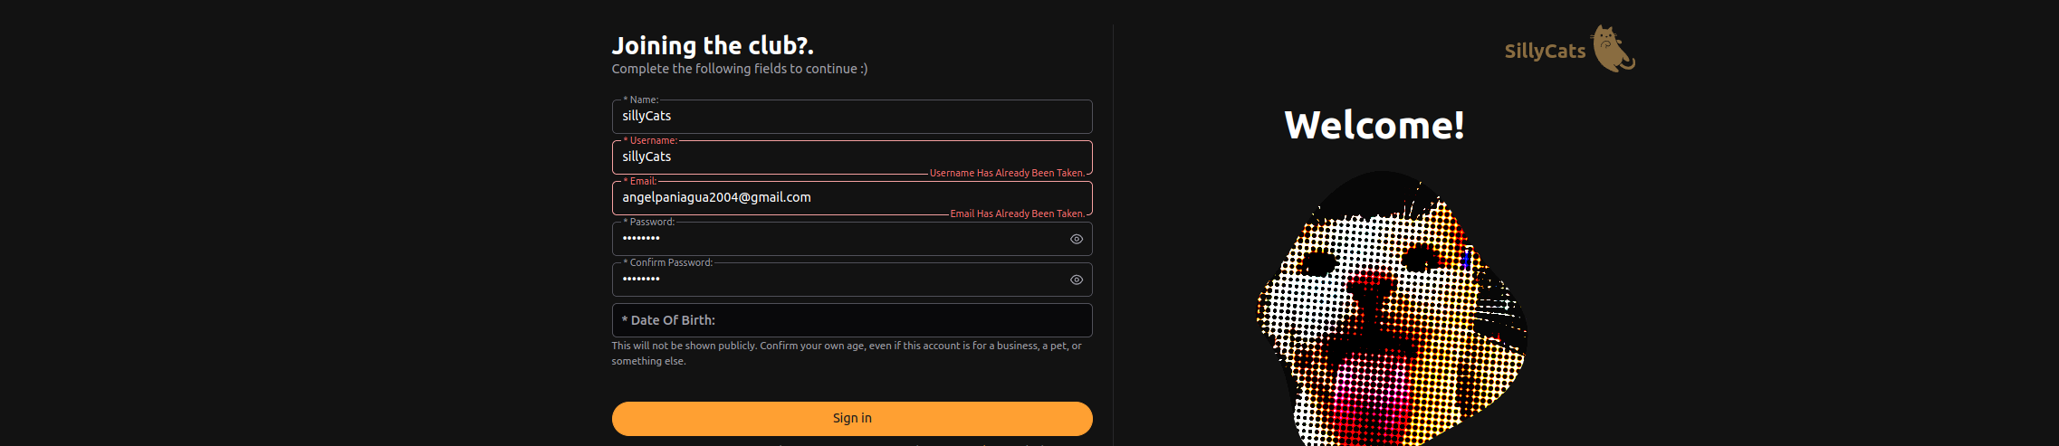Focus the Username field with the error
The width and height of the screenshot is (2059, 446).
[x=852, y=157]
